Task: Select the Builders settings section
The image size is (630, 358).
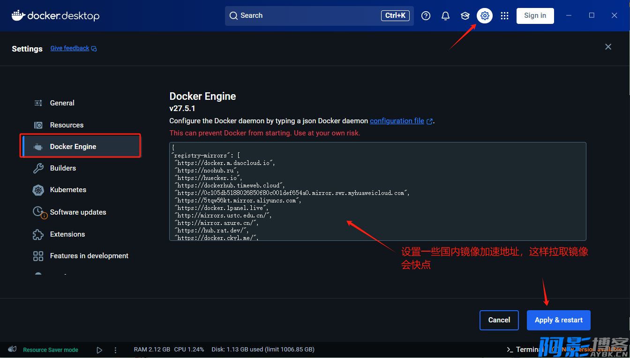Action: 63,168
